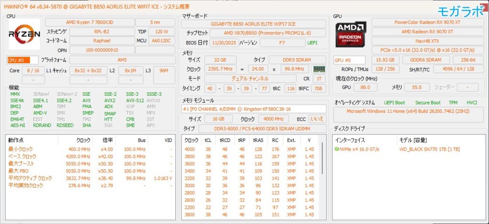Viewport: 489px width, 224px height.
Task: Click the 32 GB memory size field
Action: coord(220,60)
